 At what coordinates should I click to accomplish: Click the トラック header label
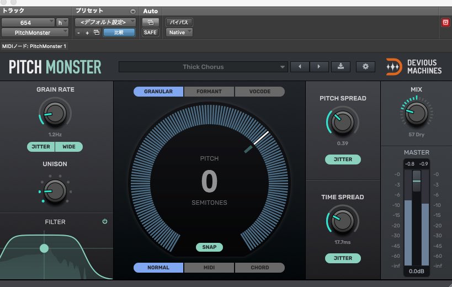coord(13,10)
